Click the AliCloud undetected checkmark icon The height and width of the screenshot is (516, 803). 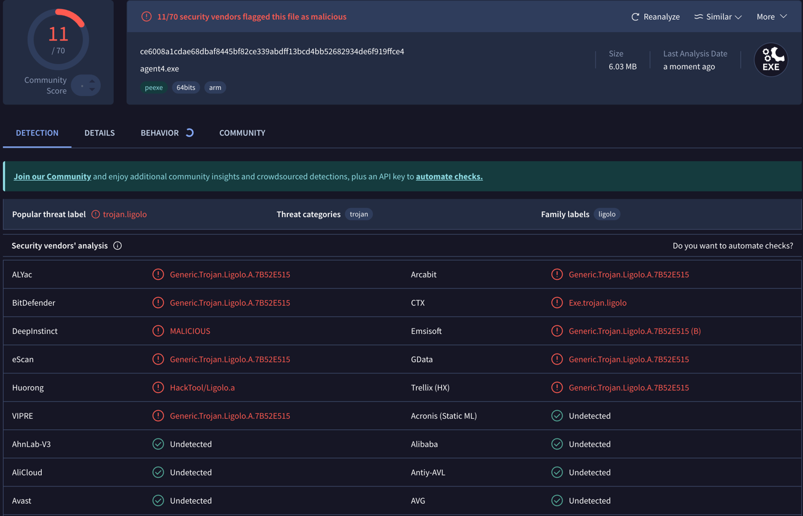click(x=158, y=472)
